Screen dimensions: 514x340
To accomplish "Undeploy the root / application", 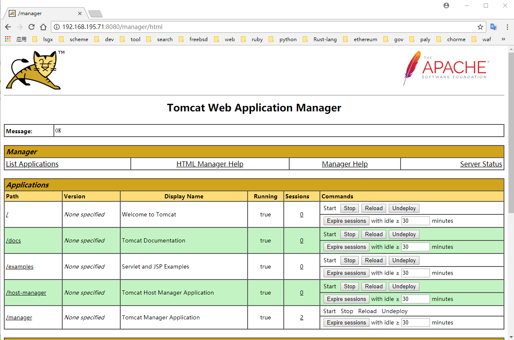I will point(404,208).
